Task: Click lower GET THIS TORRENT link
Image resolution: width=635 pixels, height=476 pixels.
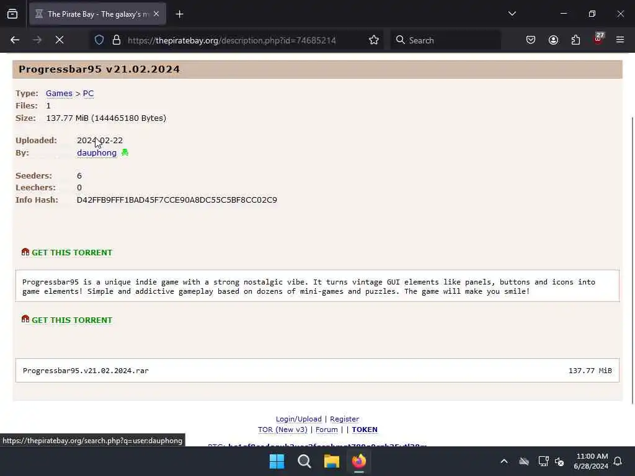Action: [72, 320]
